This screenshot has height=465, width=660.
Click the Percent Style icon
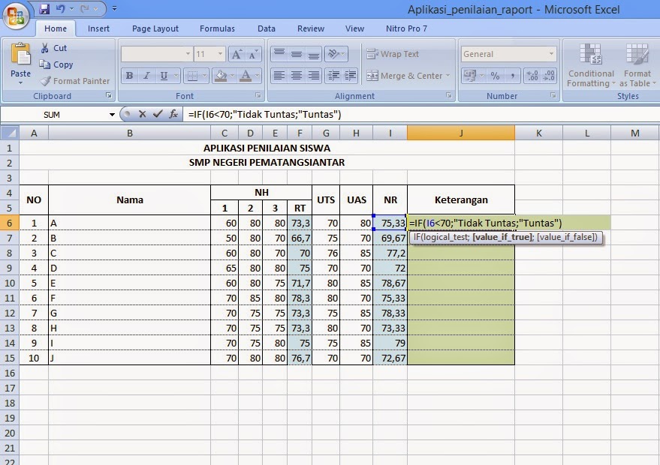(494, 75)
